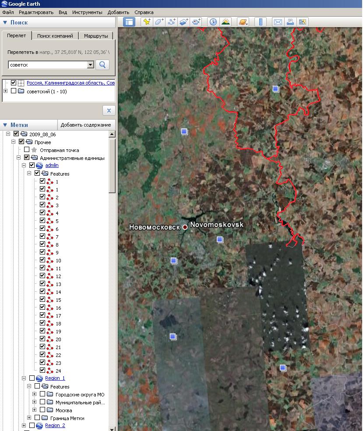Screen dimensions: 363x431
Task: Uncheck the checkbox for feature 24
Action: [x=42, y=371]
